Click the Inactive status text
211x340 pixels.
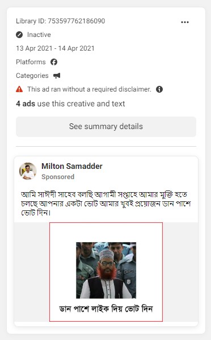(x=39, y=35)
